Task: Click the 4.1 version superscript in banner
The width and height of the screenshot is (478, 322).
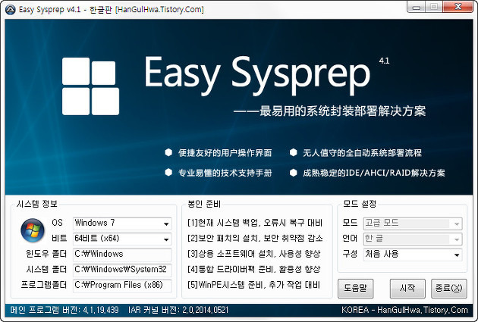Action: (384, 61)
